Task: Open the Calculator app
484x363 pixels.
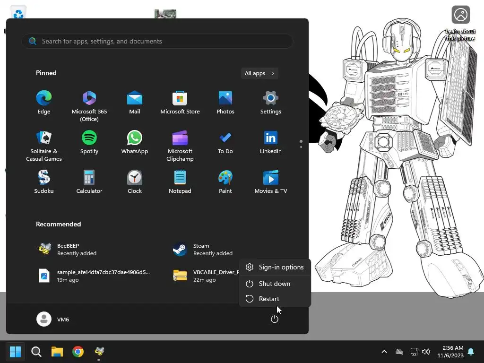Action: [x=89, y=182]
